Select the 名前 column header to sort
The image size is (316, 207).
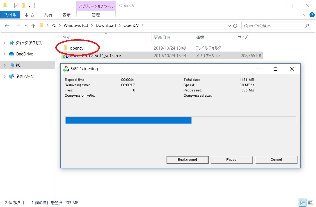click(67, 37)
